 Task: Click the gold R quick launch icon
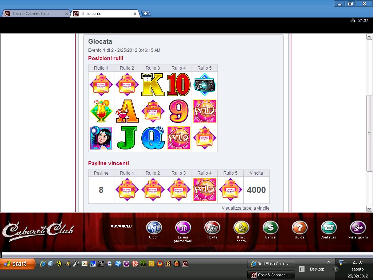[x=168, y=264]
